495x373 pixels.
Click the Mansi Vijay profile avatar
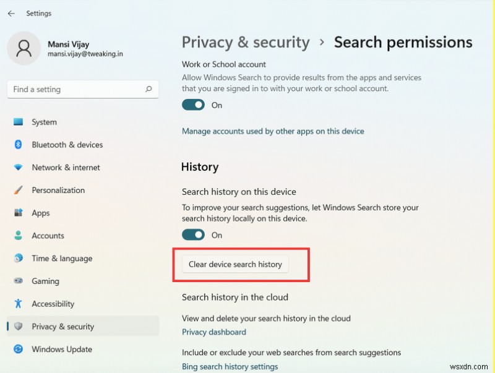tap(24, 48)
